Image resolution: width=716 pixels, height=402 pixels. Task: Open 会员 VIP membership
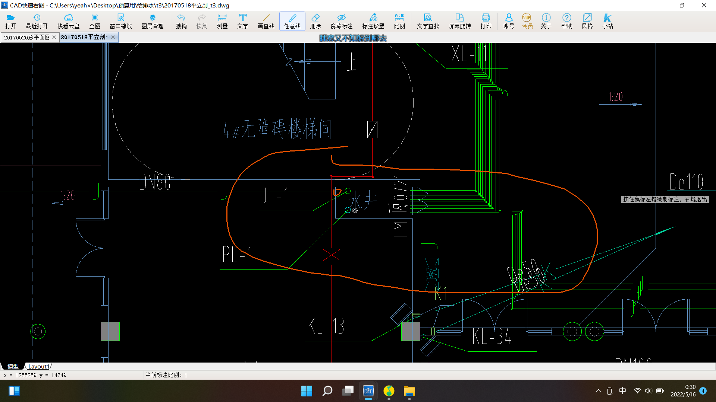point(527,21)
